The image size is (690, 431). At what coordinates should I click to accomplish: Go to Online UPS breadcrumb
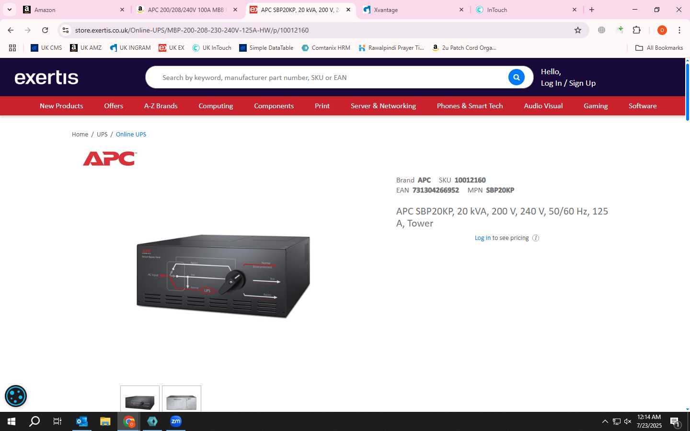tap(131, 134)
